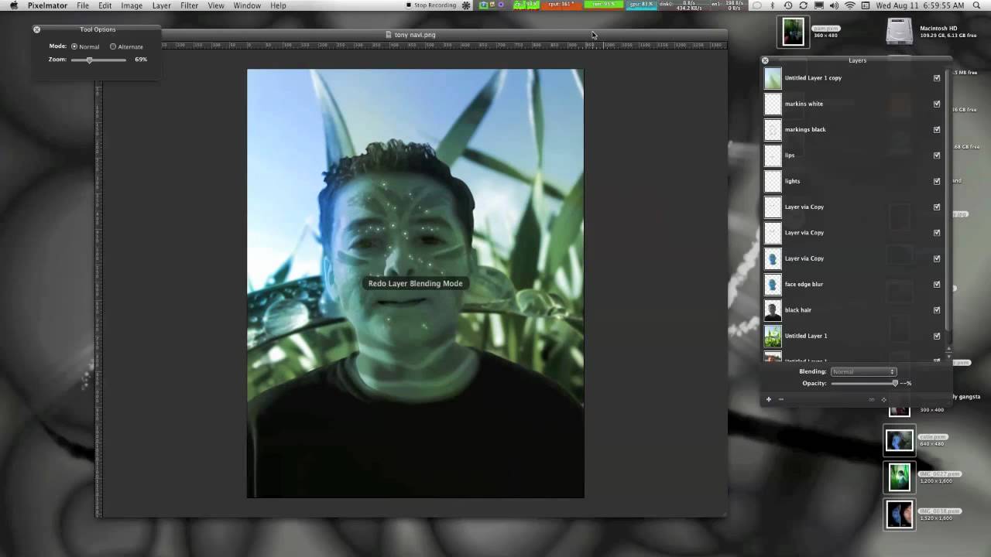This screenshot has height=557, width=991.
Task: Click the link layers icon
Action: click(872, 399)
